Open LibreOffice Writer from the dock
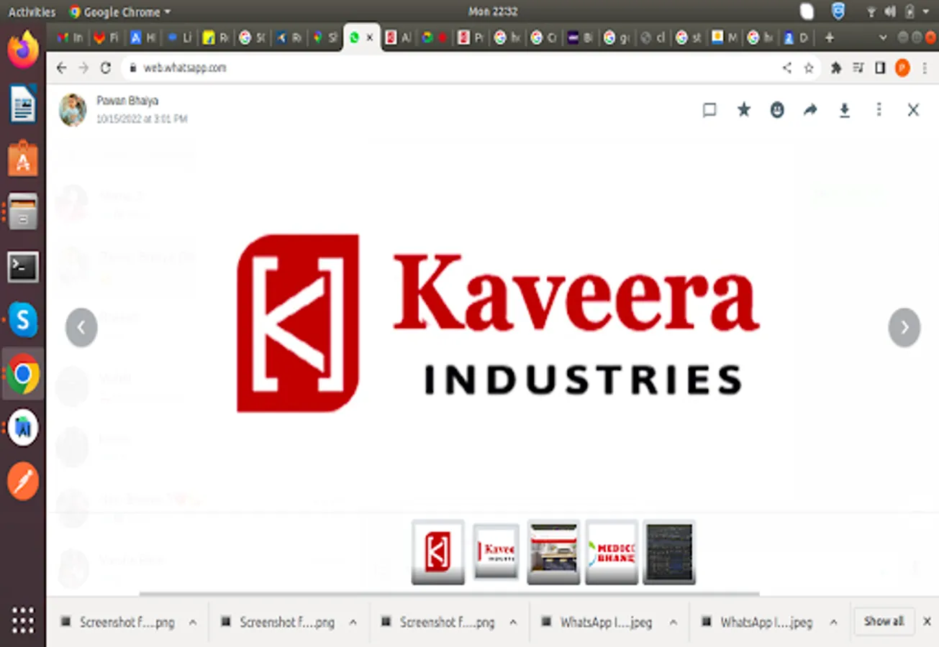 23,104
